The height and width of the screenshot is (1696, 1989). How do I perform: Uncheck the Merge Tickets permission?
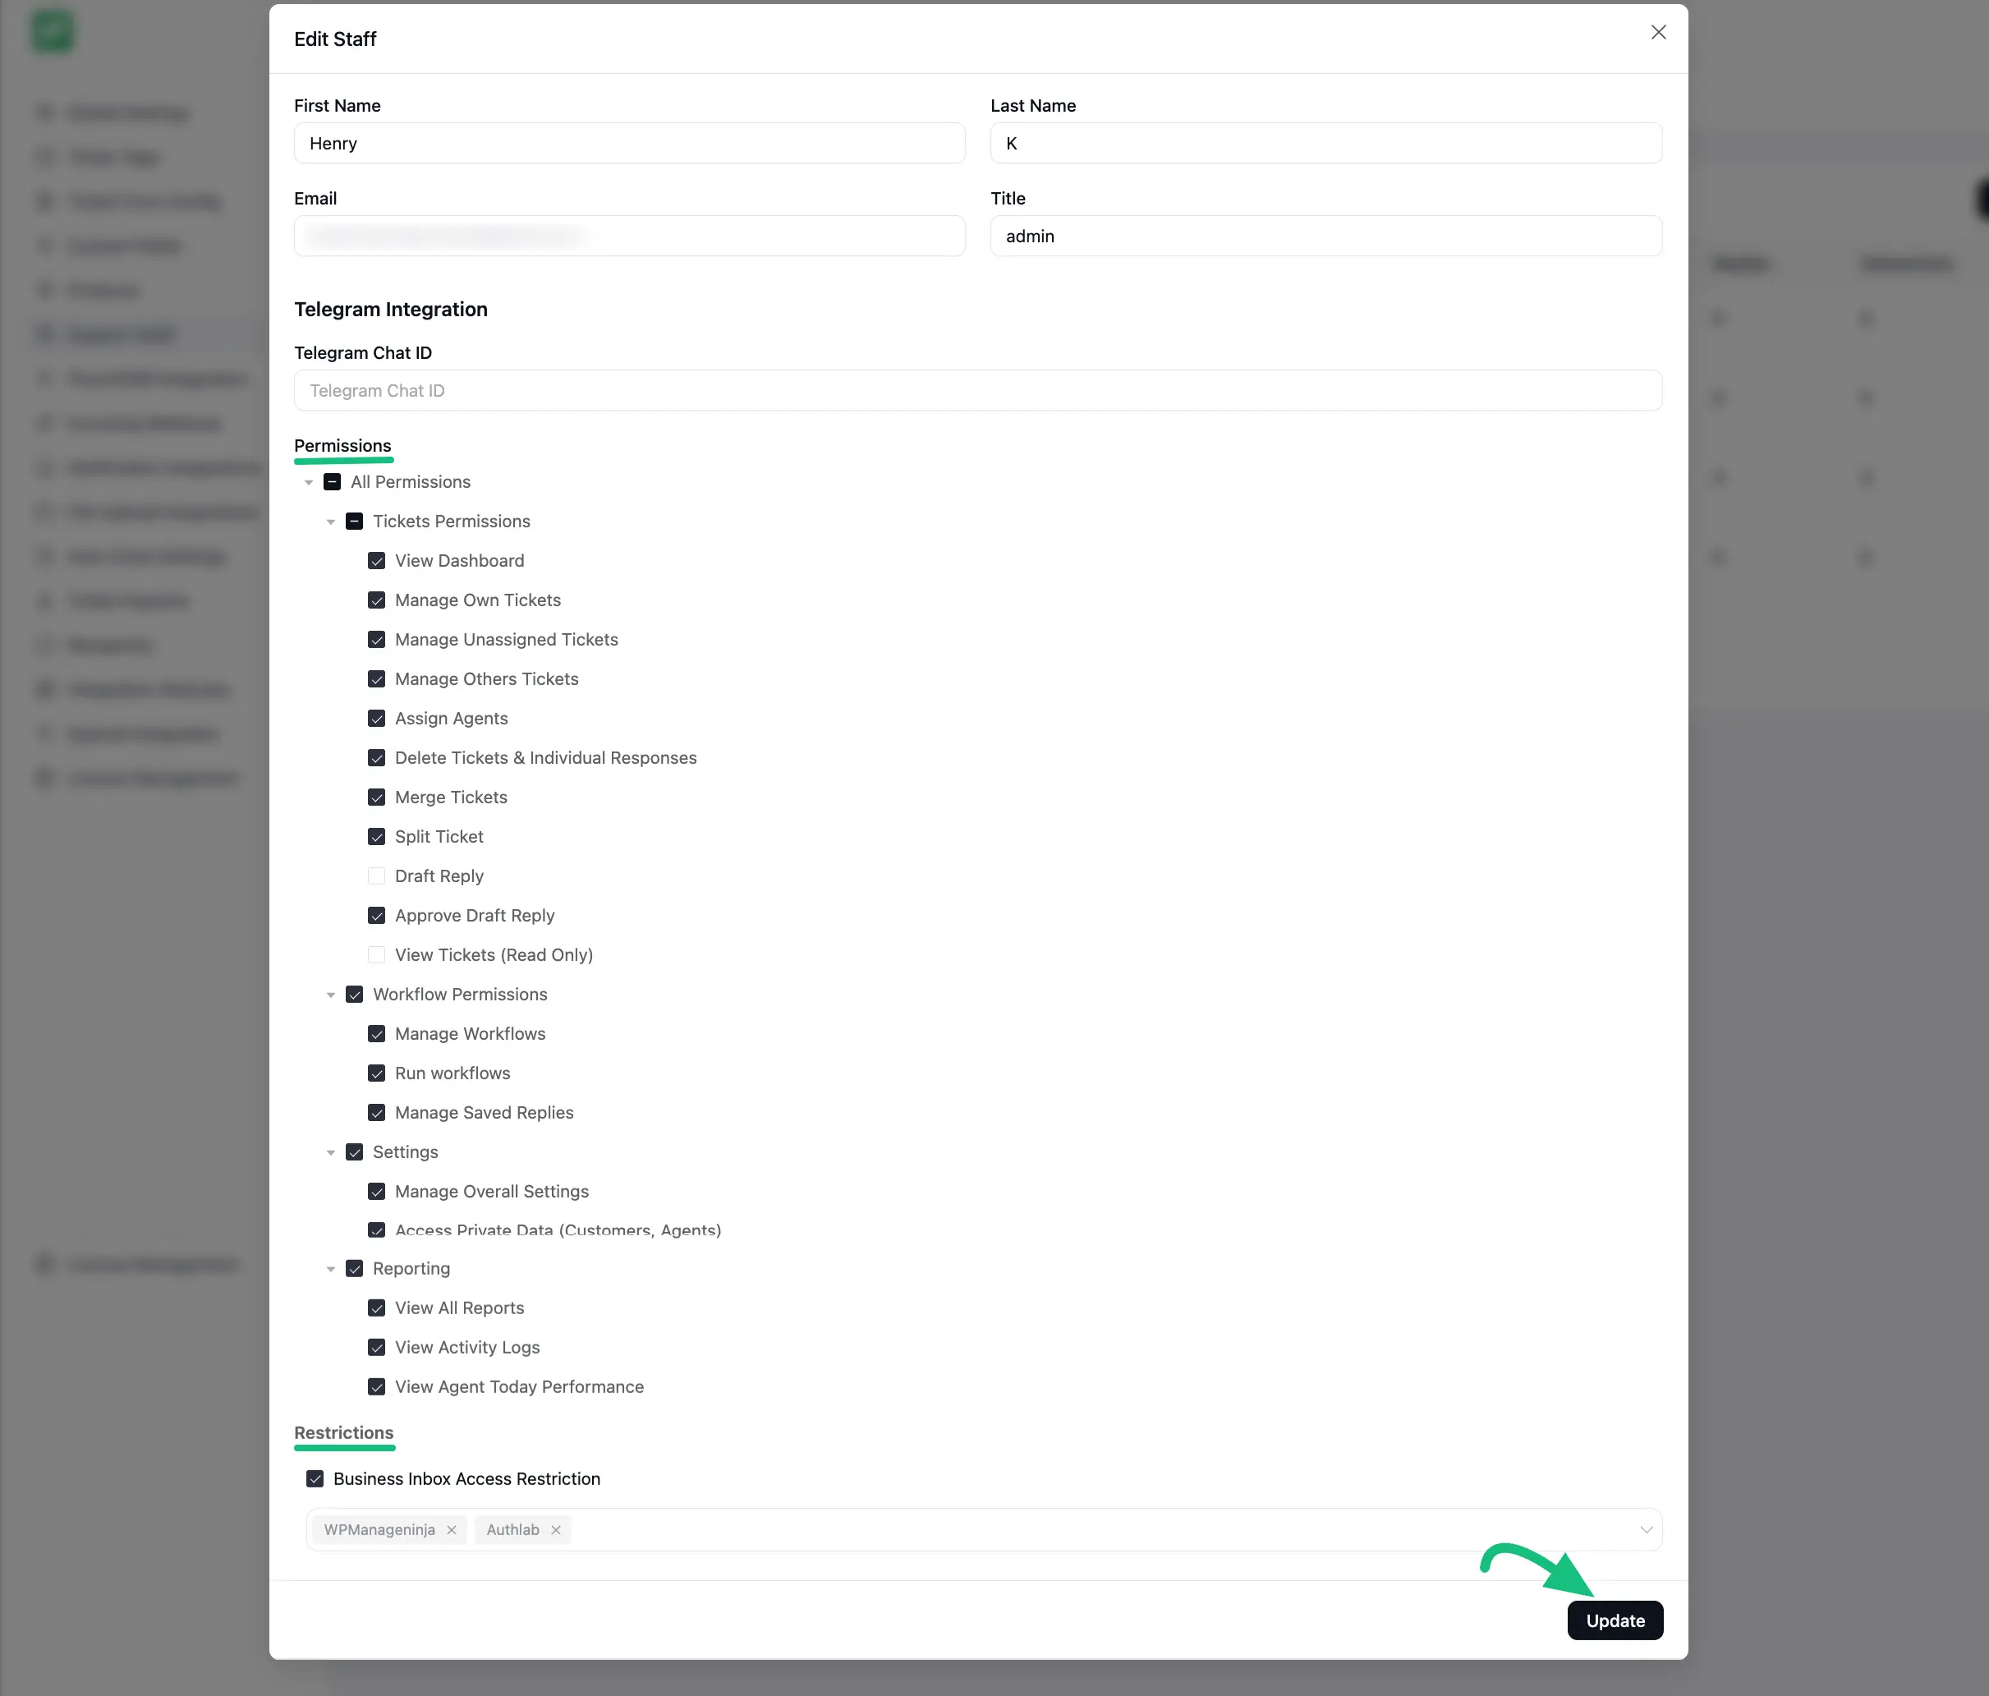[375, 797]
